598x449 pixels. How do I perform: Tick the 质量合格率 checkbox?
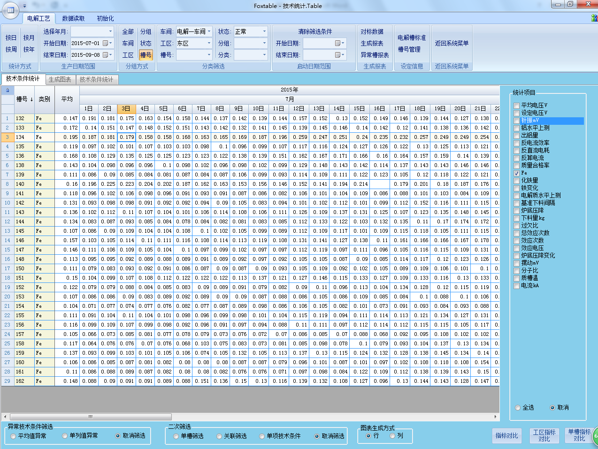pos(517,166)
